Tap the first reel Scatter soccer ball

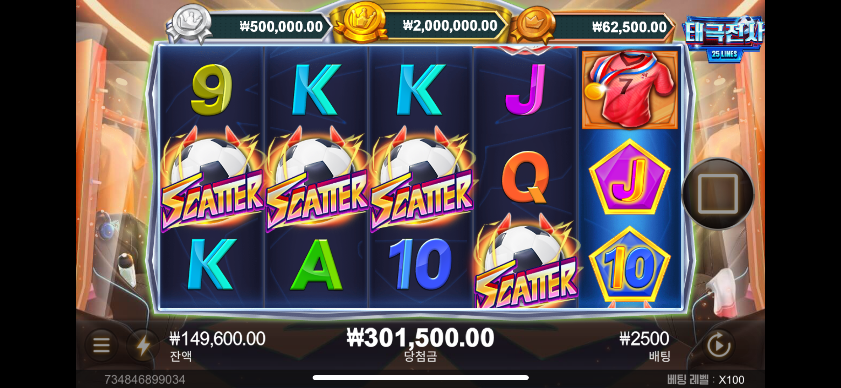(211, 179)
